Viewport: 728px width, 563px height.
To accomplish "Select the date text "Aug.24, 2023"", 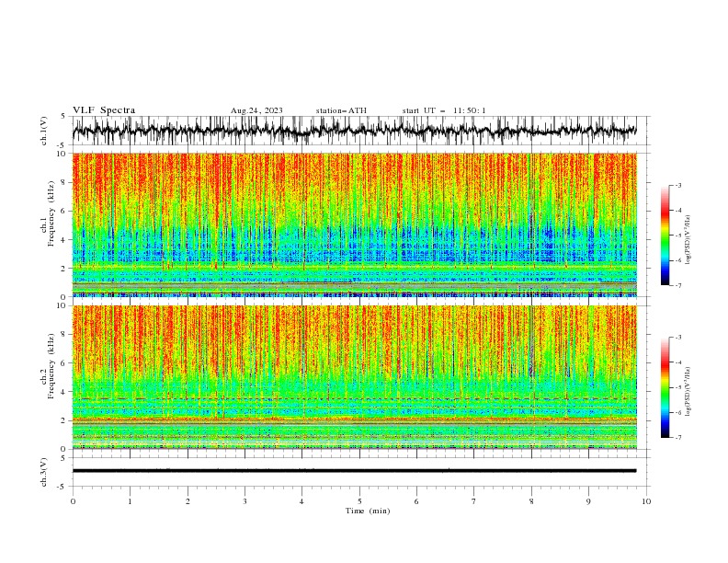I will point(256,110).
